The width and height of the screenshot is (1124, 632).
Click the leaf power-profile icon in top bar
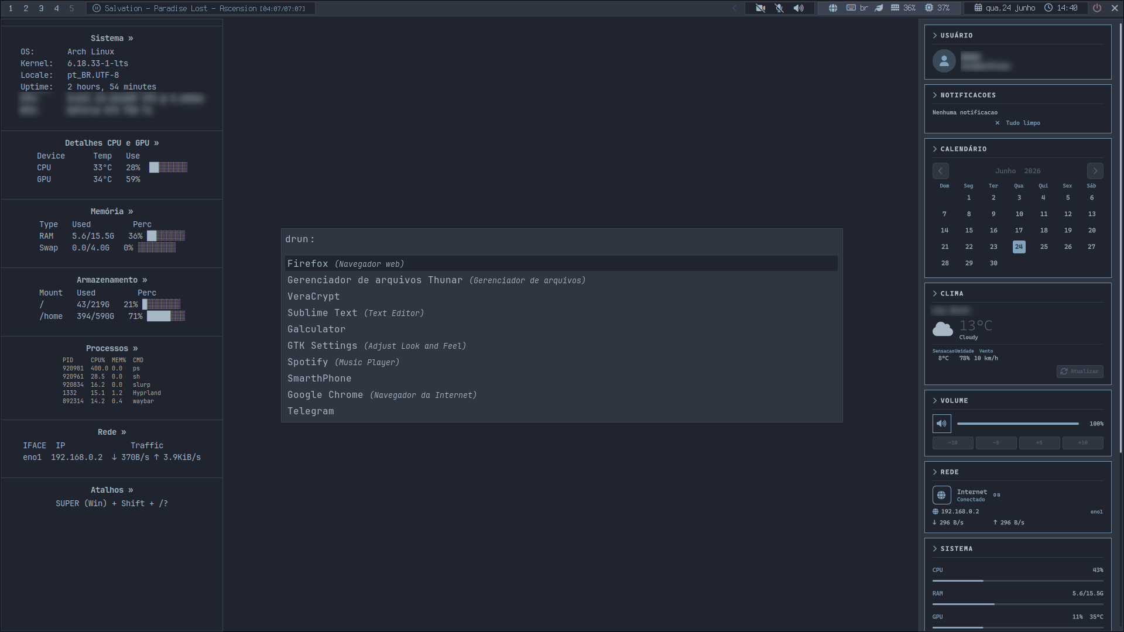(879, 8)
